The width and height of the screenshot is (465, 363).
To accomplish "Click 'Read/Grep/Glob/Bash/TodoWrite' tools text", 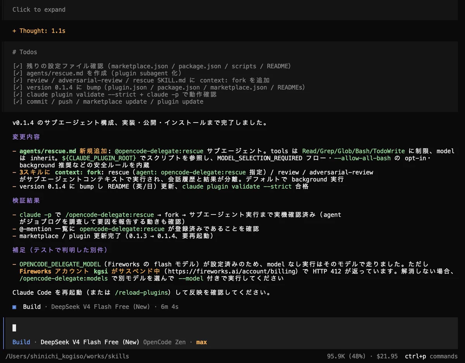I will click(x=353, y=151).
